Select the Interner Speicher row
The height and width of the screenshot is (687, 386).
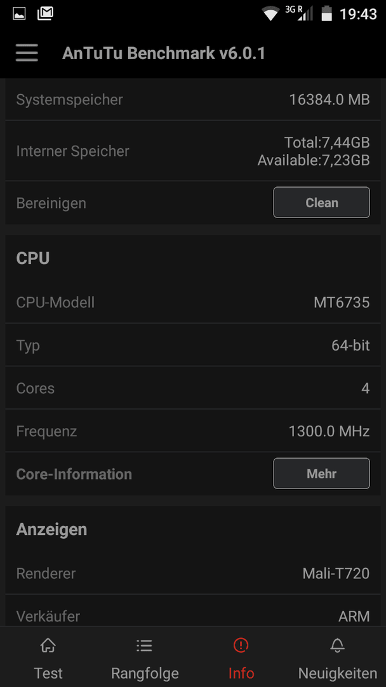pyautogui.click(x=193, y=151)
